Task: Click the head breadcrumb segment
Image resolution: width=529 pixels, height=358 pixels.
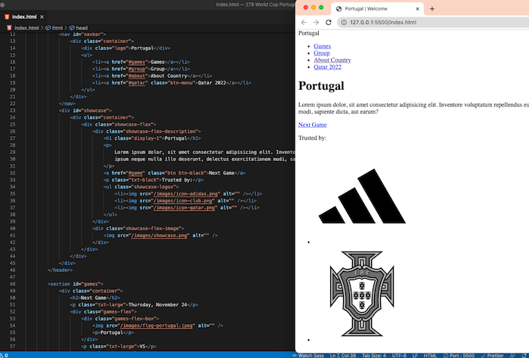Action: point(82,28)
